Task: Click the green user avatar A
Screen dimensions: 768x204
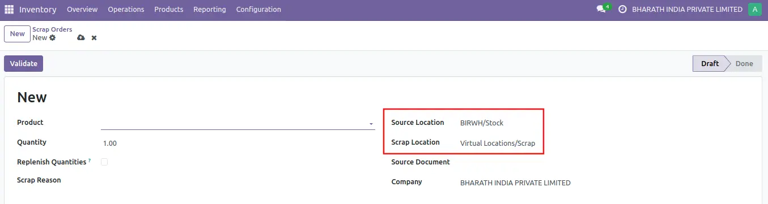Action: tap(754, 10)
